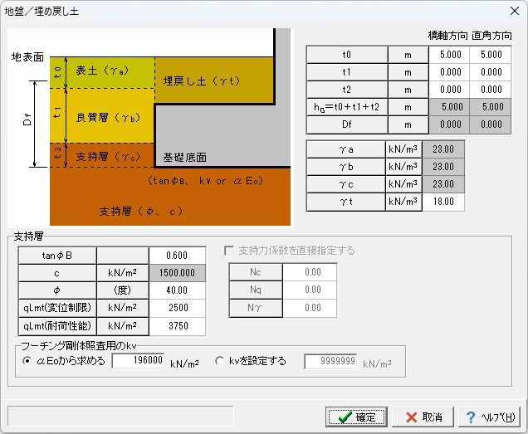528x434 pixels.
Task: Click the tanφB row label
Action: coord(57,256)
